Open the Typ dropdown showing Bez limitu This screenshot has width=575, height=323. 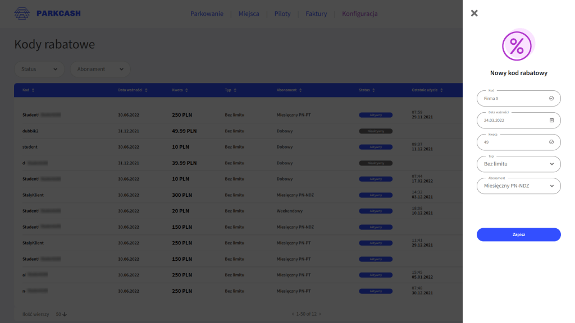coord(518,164)
